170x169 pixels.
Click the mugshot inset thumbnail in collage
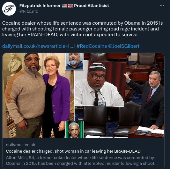point(74,61)
